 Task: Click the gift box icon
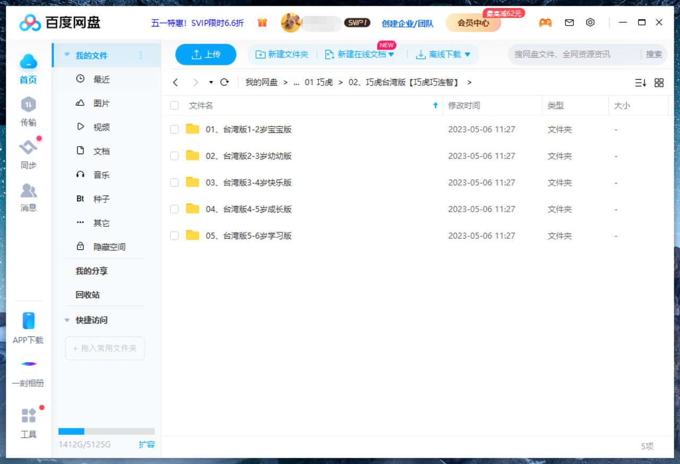click(x=262, y=23)
